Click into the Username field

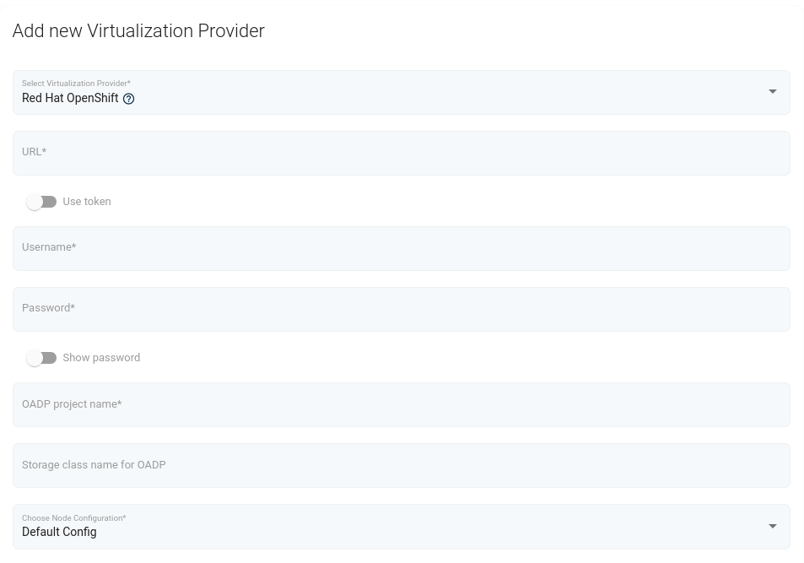(402, 249)
